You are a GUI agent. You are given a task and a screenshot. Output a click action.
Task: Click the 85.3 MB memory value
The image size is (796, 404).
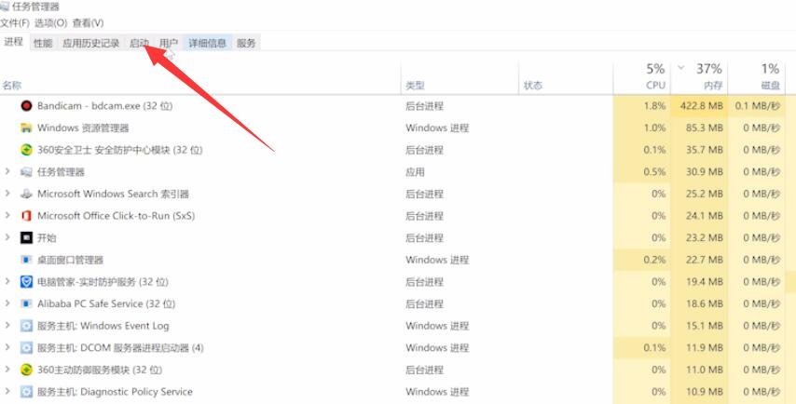(x=704, y=128)
